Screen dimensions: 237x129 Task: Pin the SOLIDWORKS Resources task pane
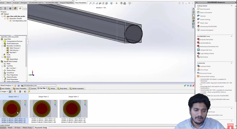click(x=236, y=2)
